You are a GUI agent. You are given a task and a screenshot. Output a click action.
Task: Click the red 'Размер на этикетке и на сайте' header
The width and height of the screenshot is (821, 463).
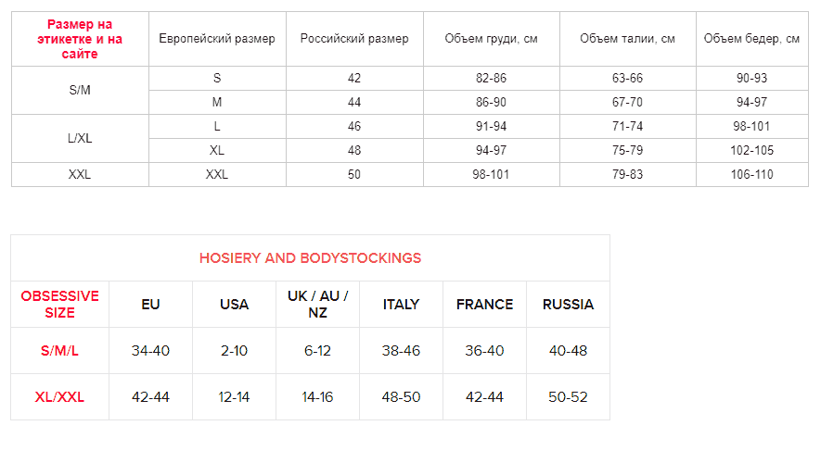point(80,39)
